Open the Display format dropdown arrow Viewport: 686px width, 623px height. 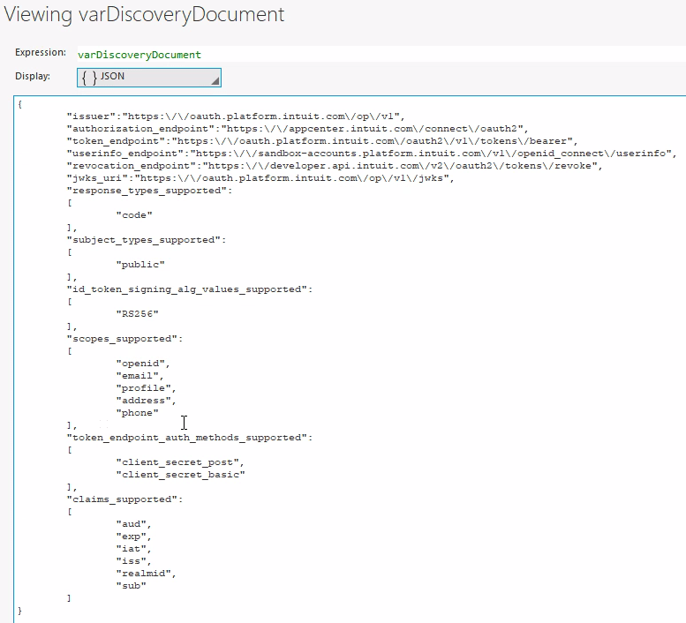tap(214, 80)
